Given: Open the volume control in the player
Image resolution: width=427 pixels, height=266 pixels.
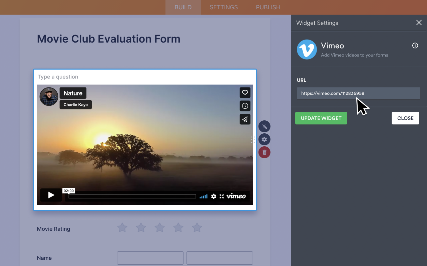Looking at the screenshot, I should coord(203,196).
